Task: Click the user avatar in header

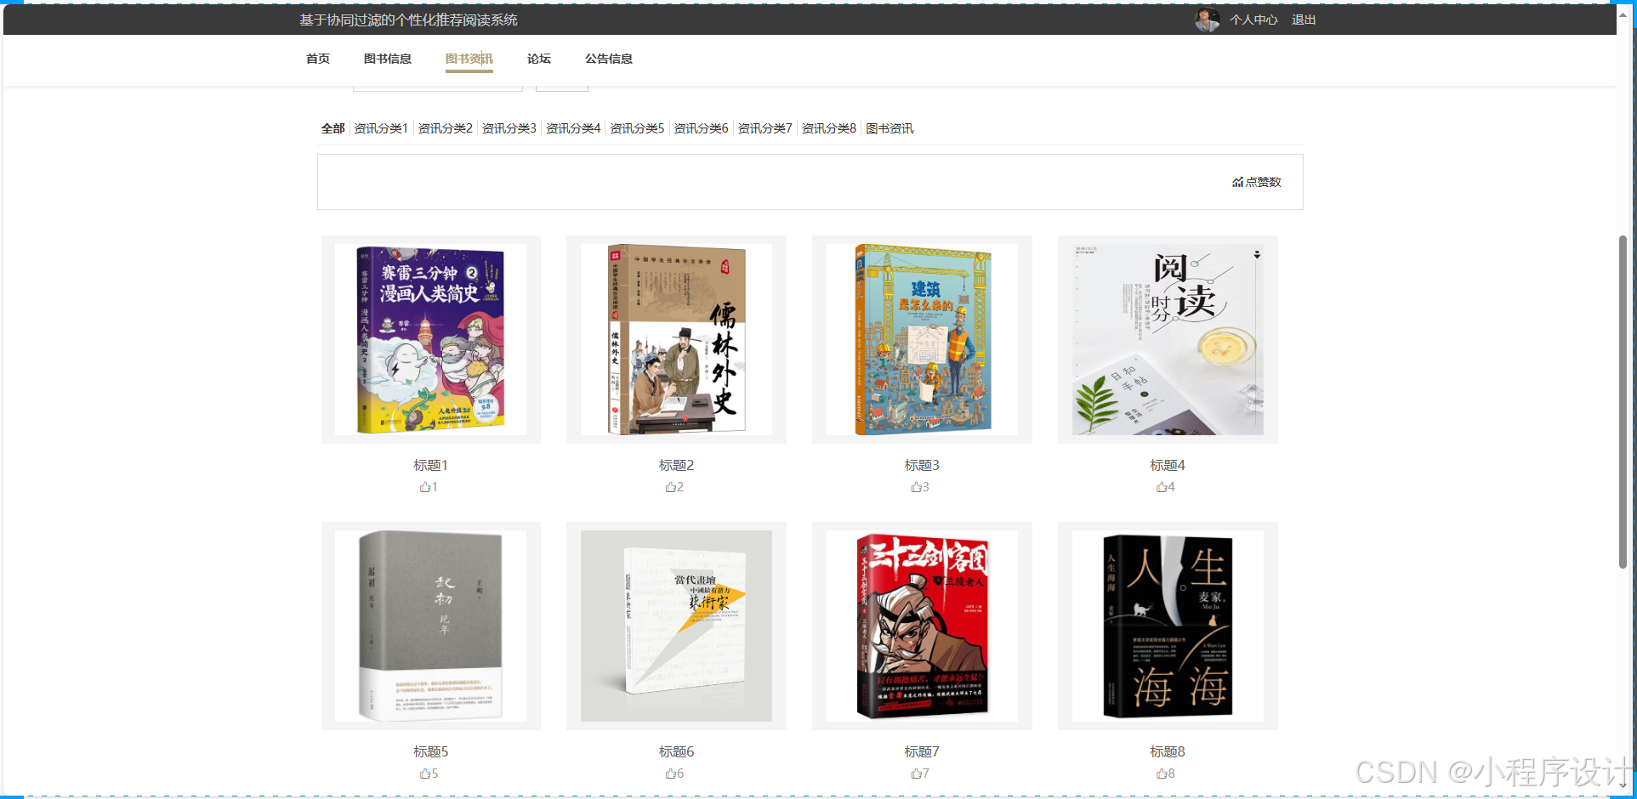Action: point(1207,20)
